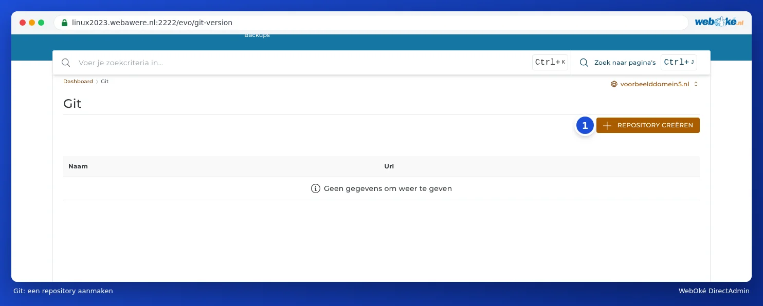Sort the table by Naam column

pyautogui.click(x=78, y=166)
